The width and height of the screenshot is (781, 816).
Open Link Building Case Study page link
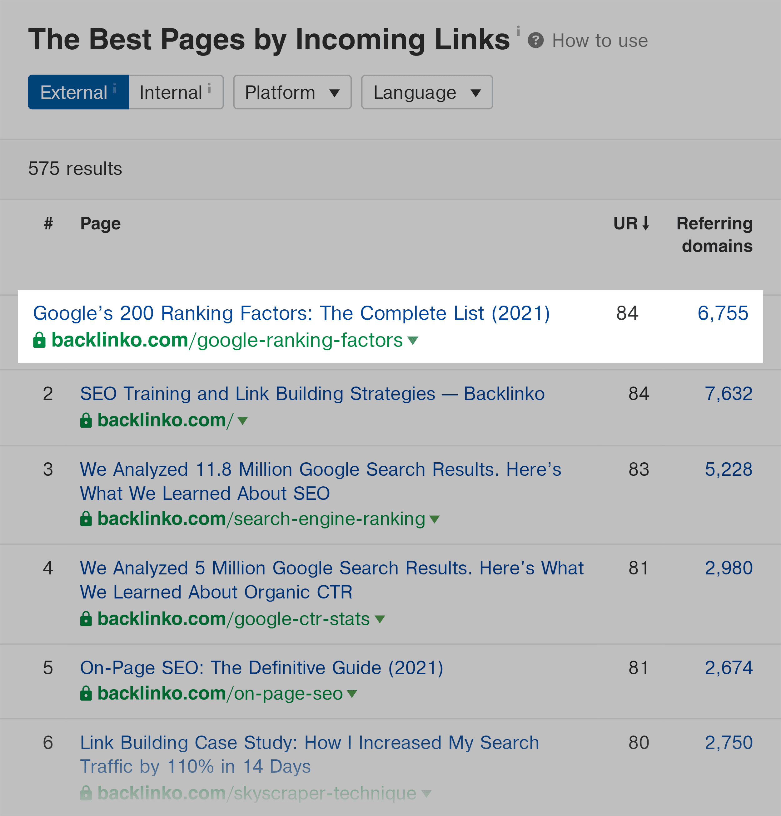coord(309,755)
